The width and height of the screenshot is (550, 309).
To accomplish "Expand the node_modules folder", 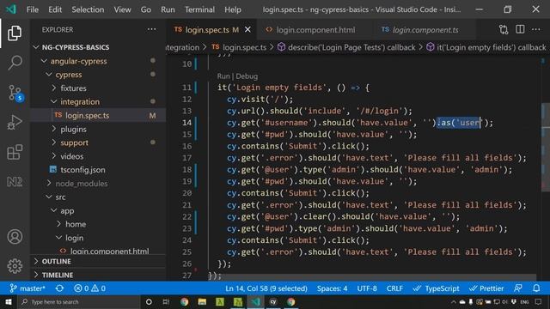I will pyautogui.click(x=49, y=183).
